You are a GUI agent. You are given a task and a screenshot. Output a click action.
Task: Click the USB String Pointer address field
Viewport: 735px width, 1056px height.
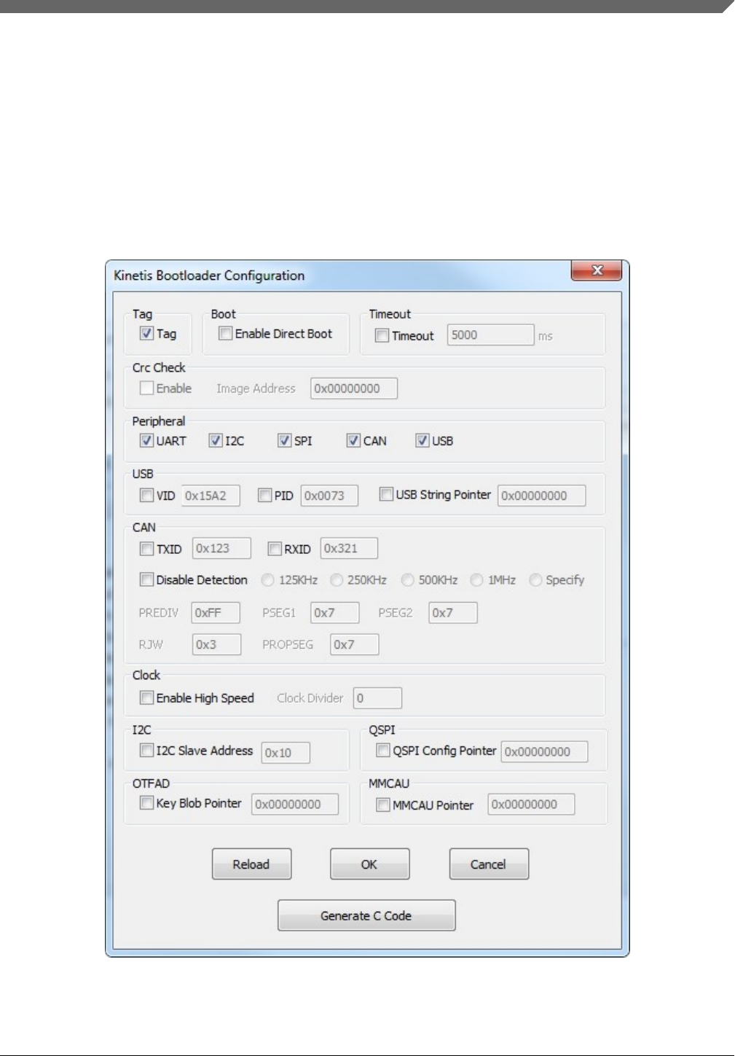pyautogui.click(x=542, y=496)
